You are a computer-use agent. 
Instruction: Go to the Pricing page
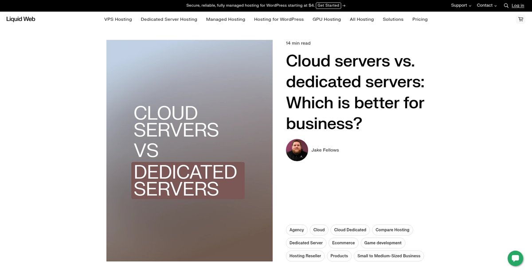click(x=420, y=19)
